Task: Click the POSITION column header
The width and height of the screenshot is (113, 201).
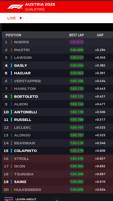Action: point(13,35)
